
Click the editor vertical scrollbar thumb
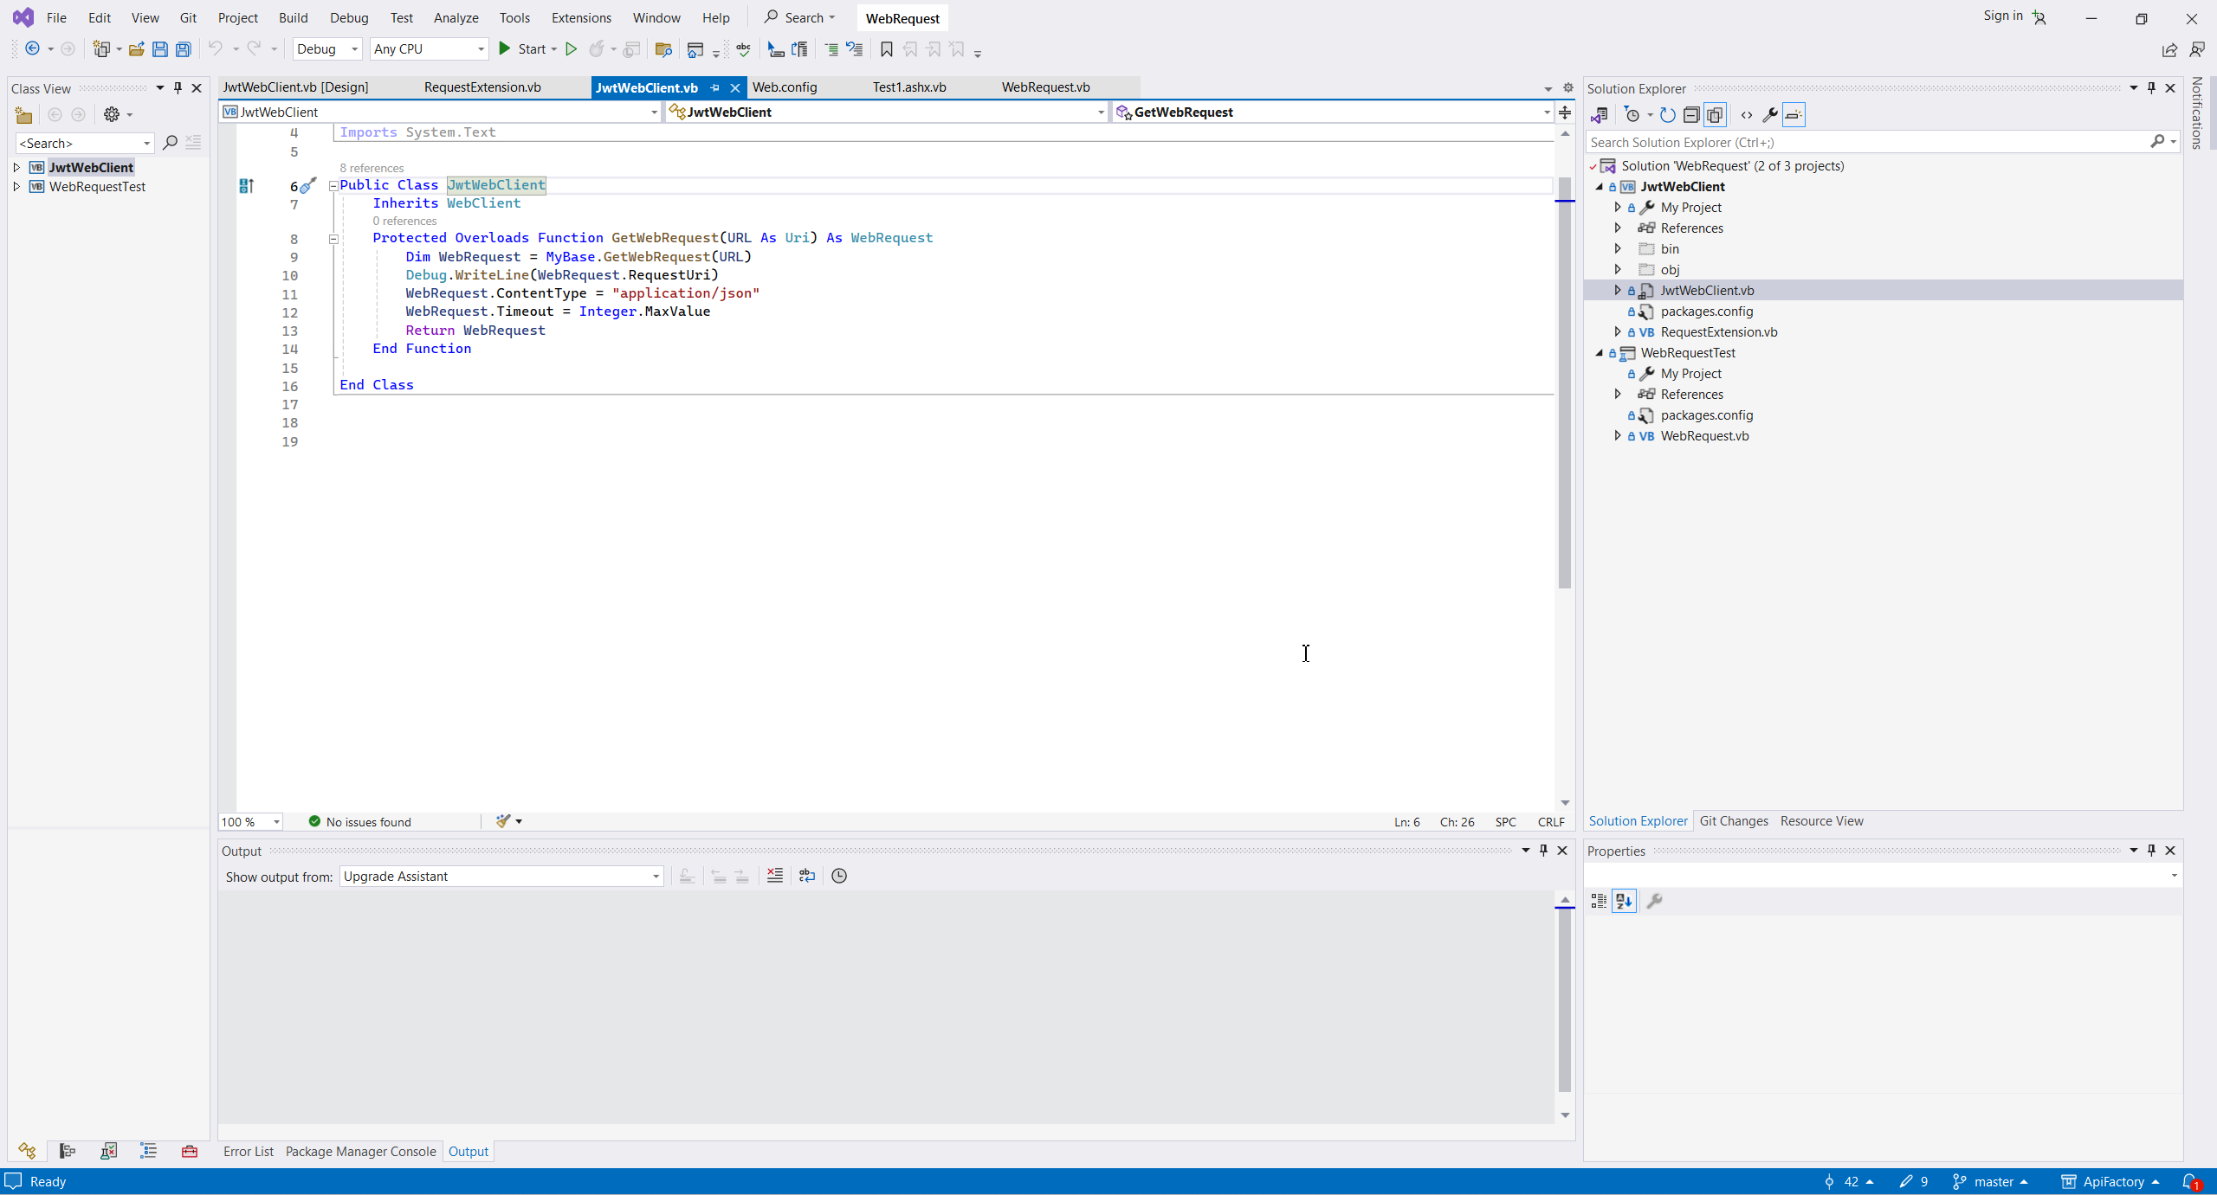(1564, 381)
